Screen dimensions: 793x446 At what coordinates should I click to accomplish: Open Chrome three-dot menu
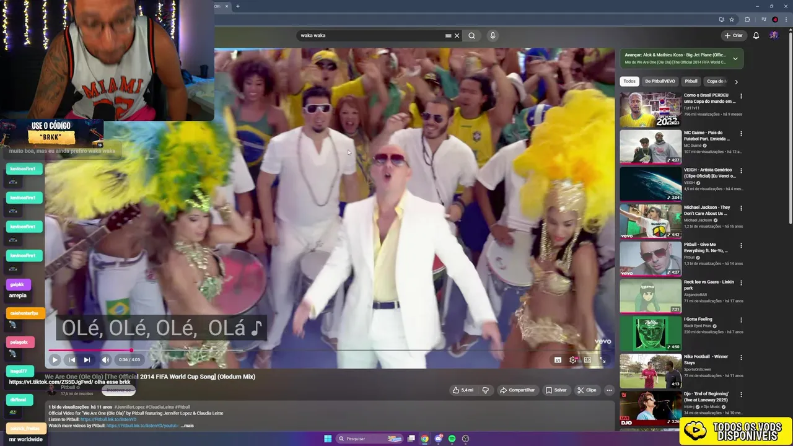785,19
